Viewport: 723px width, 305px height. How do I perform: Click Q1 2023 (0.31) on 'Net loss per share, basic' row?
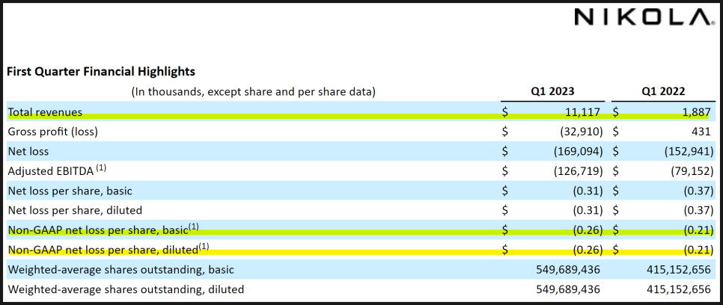(586, 191)
